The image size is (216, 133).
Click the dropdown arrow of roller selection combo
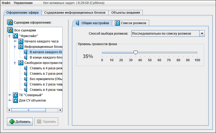click(202, 34)
